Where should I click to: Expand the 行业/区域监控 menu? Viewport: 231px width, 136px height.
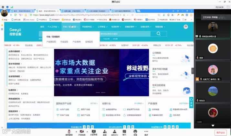coord(71,27)
